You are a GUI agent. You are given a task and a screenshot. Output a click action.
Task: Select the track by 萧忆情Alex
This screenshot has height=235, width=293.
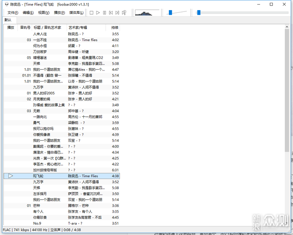pyautogui.click(x=62, y=70)
